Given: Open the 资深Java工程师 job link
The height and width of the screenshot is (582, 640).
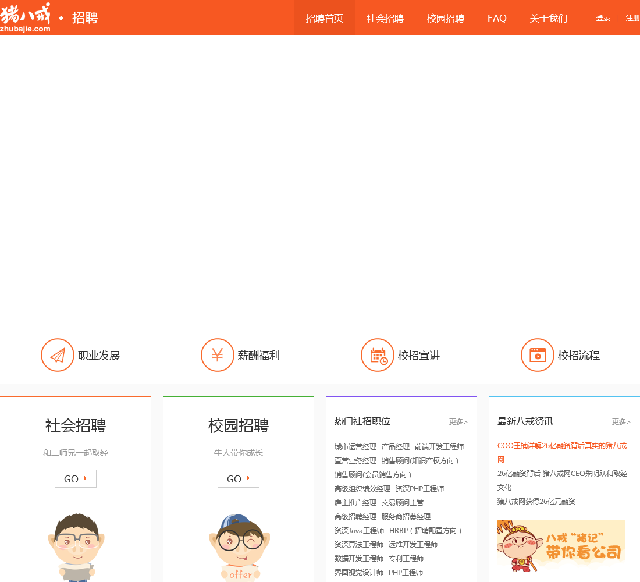Looking at the screenshot, I should point(359,531).
